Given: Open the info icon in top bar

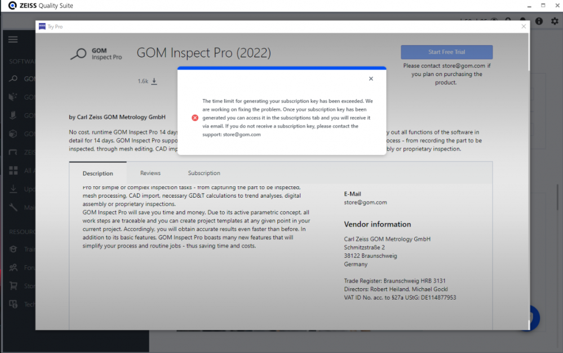Looking at the screenshot, I should (539, 21).
